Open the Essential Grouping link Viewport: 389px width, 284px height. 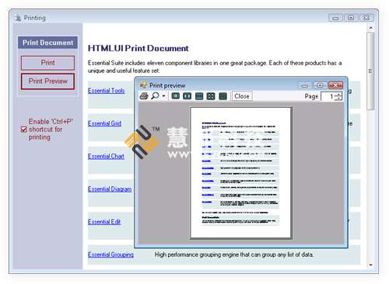coord(110,255)
